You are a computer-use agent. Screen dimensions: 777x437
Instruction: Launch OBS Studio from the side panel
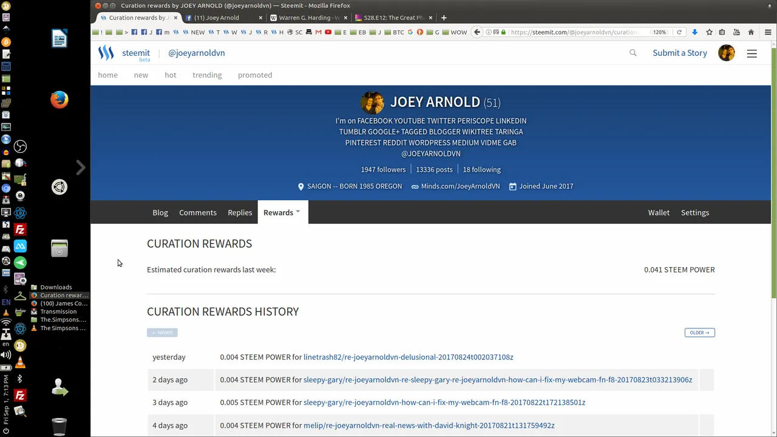(20, 146)
